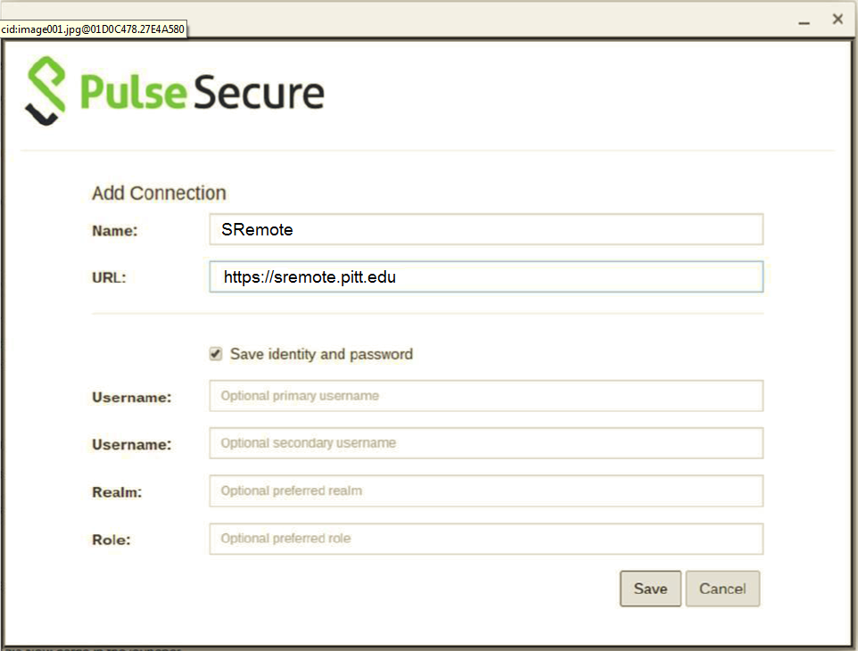Image resolution: width=858 pixels, height=651 pixels.
Task: Click the Role: label
Action: point(111,540)
